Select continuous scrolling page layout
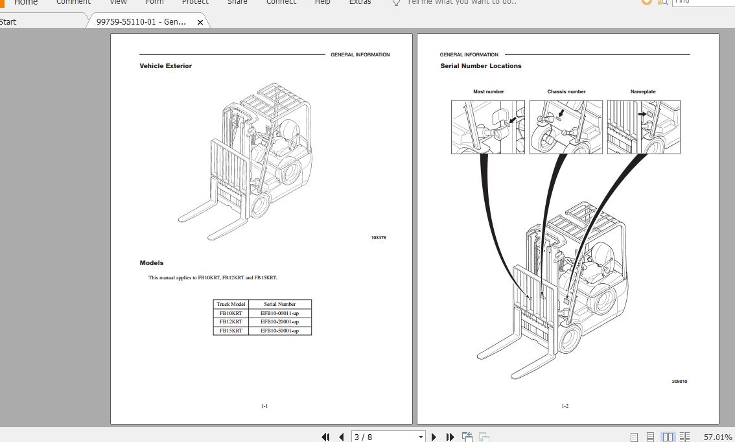Screen dimensions: 735x442 (649, 437)
